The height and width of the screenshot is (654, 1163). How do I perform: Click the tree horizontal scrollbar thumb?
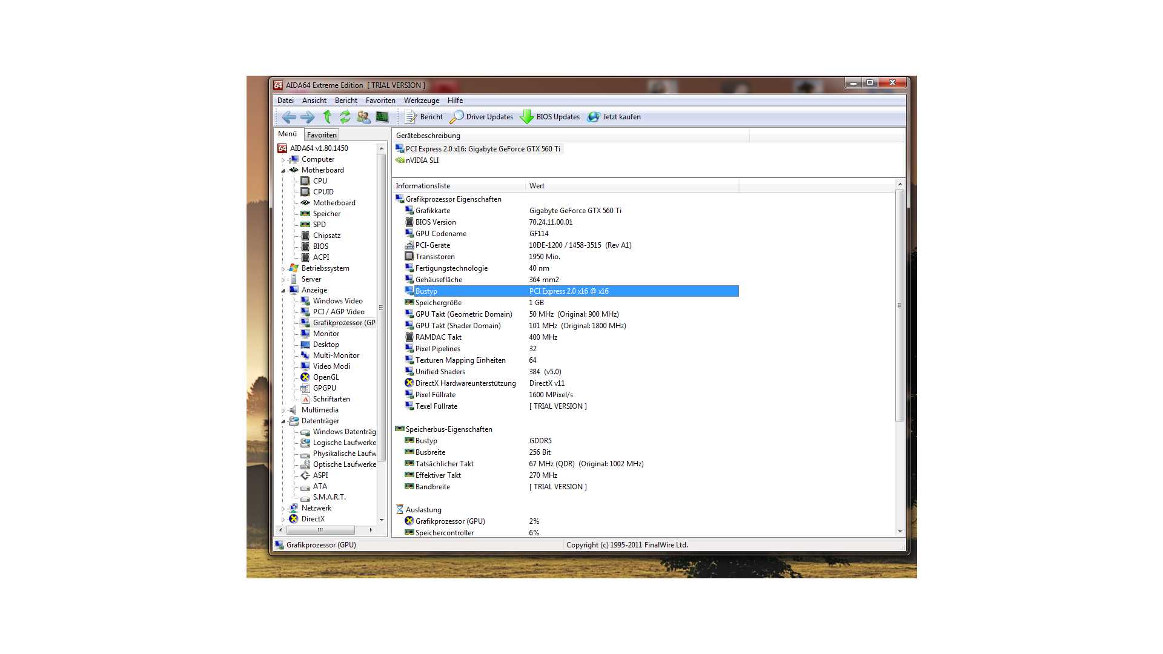(x=320, y=530)
